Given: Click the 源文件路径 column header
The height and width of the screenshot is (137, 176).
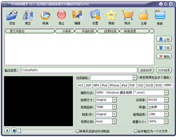Looking at the screenshot, I should [30, 31].
